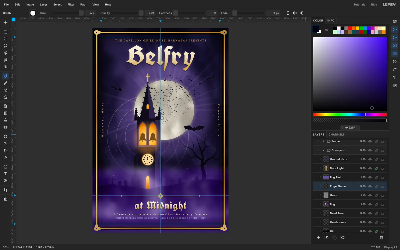Pick the red color swatch
Image resolution: width=400 pixels, height=250 pixels.
(350, 28)
